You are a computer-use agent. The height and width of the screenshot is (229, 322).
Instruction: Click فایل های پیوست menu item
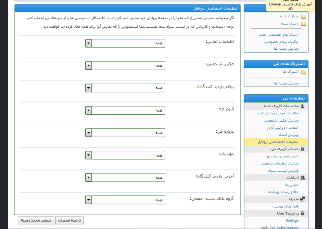point(286,206)
